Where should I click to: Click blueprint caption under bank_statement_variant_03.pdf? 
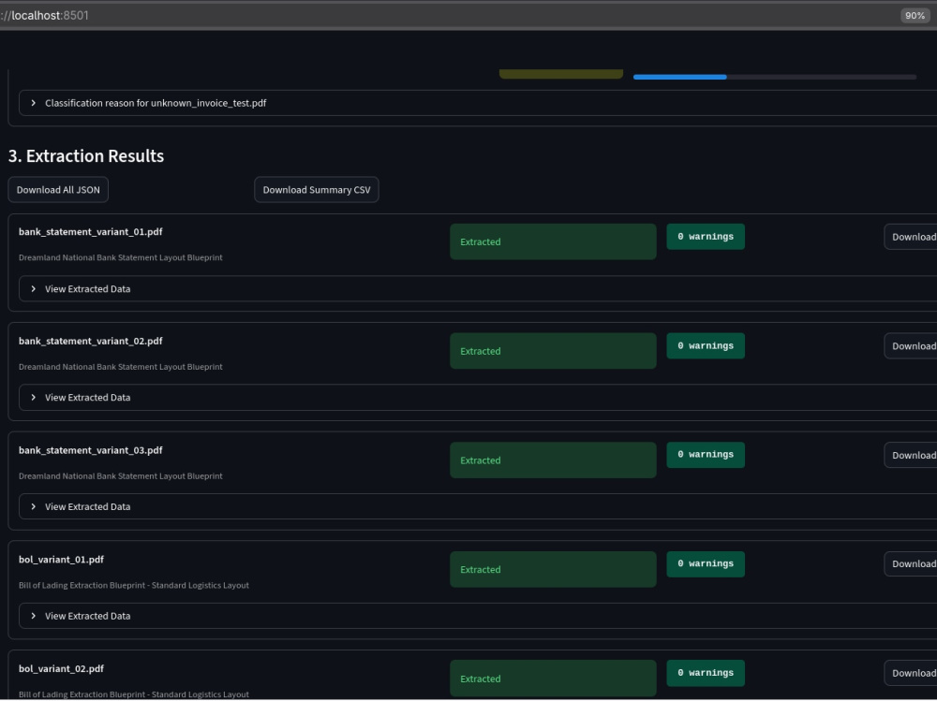click(x=120, y=476)
